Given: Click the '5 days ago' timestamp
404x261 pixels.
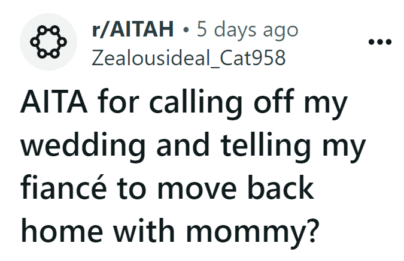Looking at the screenshot, I should [x=248, y=30].
